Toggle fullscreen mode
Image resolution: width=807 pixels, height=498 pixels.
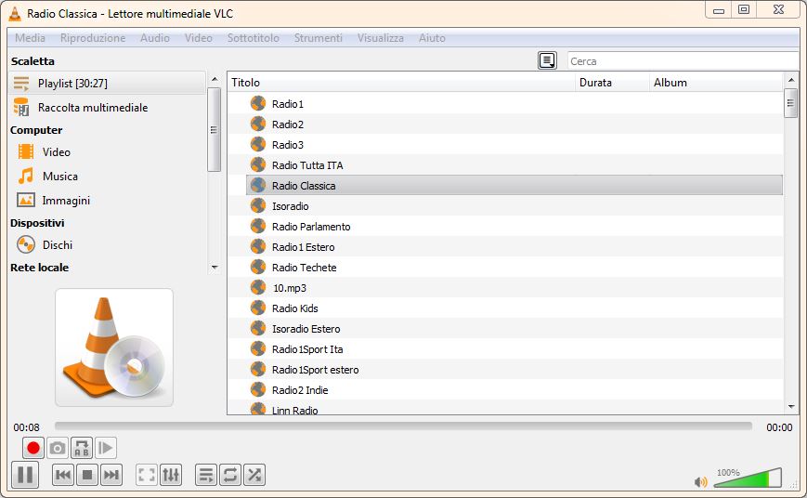tap(147, 475)
